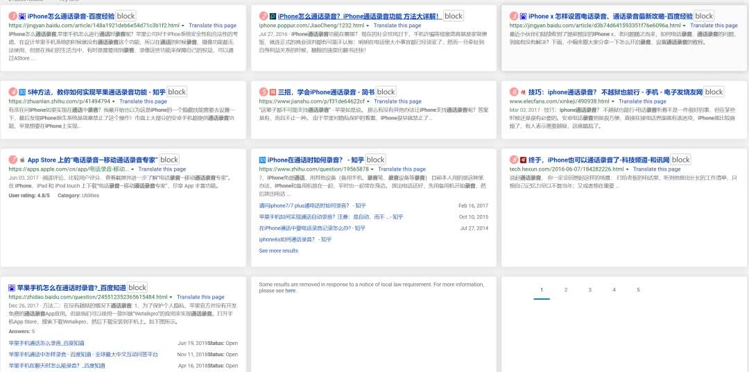The height and width of the screenshot is (372, 749).
Task: Open the sub-link '苹果手机通话怎么录音_百度知道'
Action: (x=46, y=343)
